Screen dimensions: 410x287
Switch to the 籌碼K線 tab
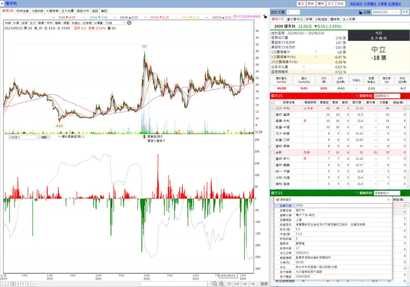coord(8,11)
